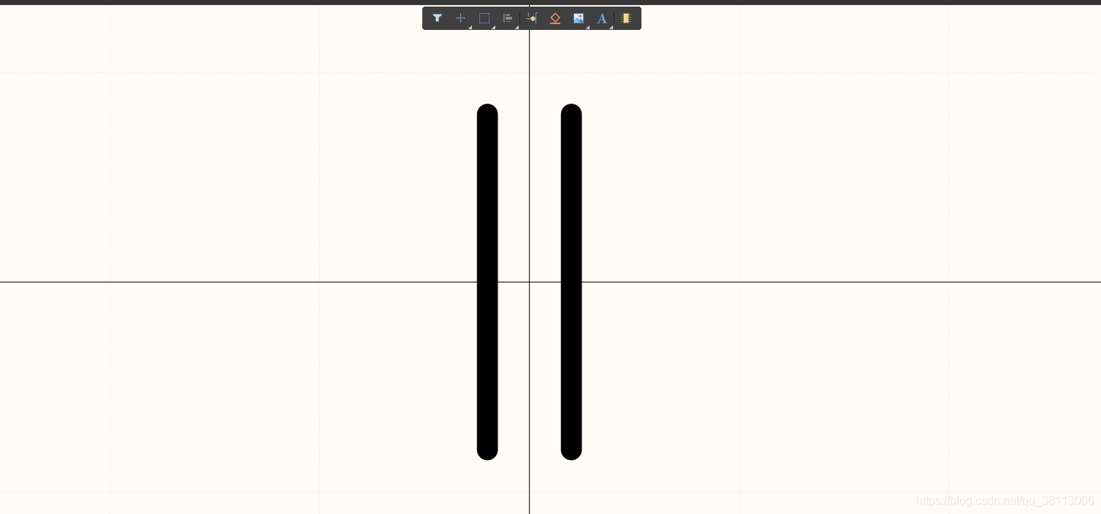This screenshot has height=514, width=1101.
Task: Select the left thick black vertical line
Action: pyautogui.click(x=487, y=282)
